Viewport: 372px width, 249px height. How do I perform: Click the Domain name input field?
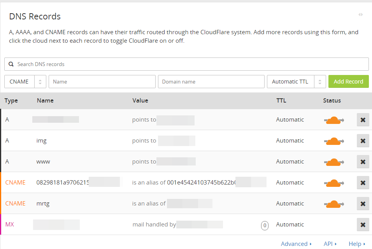click(x=211, y=82)
